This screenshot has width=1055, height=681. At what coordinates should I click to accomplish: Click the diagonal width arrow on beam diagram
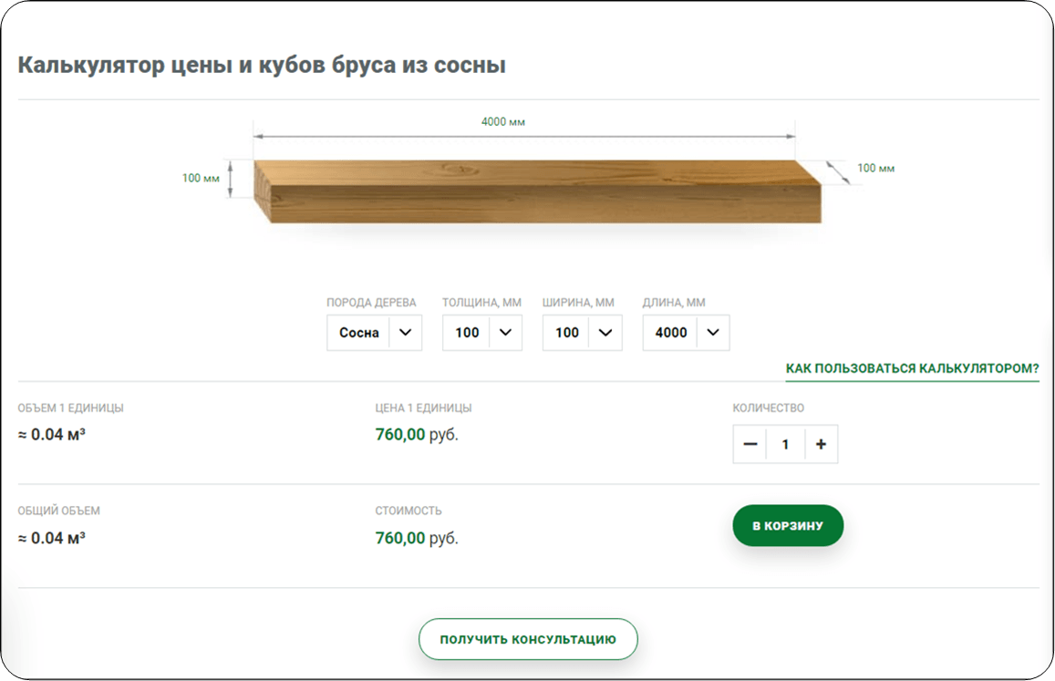[x=839, y=172]
